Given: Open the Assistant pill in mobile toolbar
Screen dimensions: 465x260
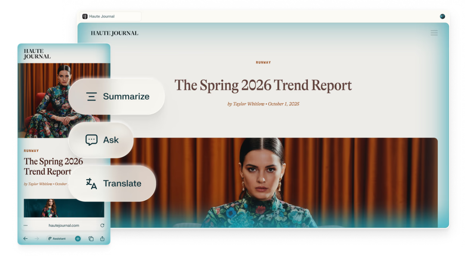Looking at the screenshot, I should 57,238.
